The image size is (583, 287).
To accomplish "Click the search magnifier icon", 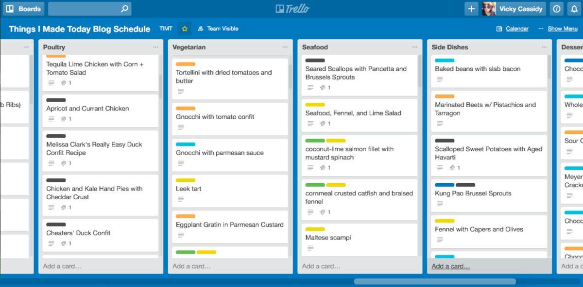I will [x=124, y=8].
